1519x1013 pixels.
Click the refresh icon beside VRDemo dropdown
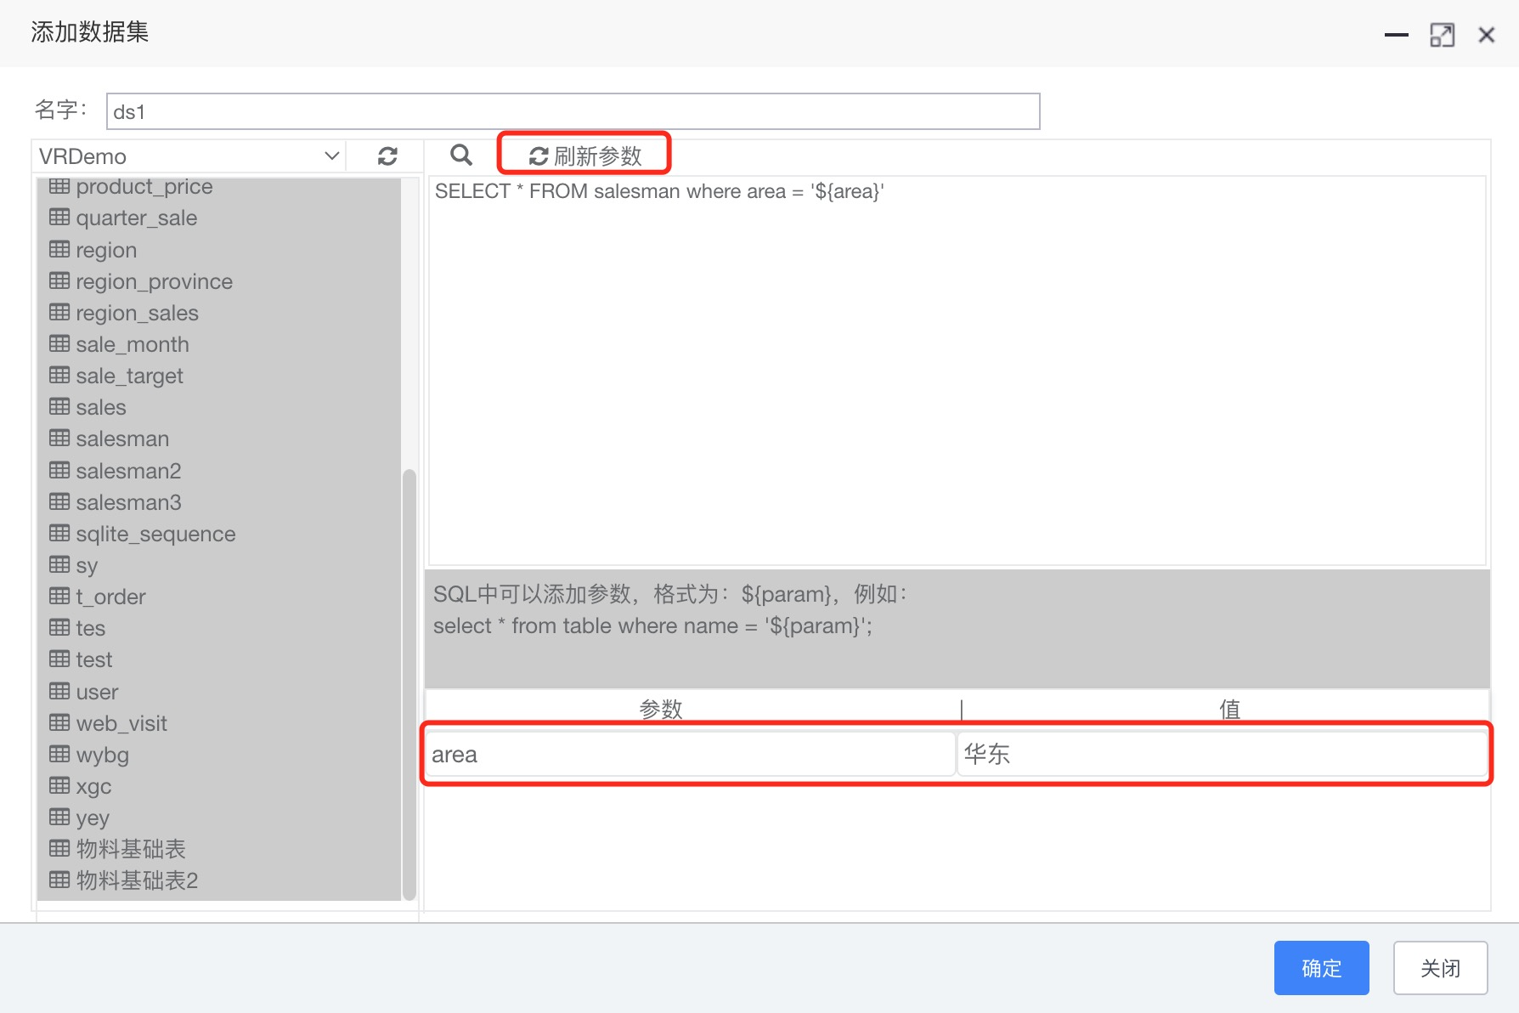tap(387, 156)
